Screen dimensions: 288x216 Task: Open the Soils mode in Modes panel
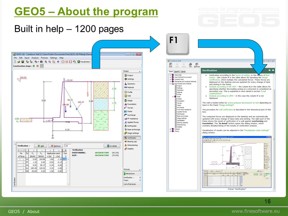(128, 96)
